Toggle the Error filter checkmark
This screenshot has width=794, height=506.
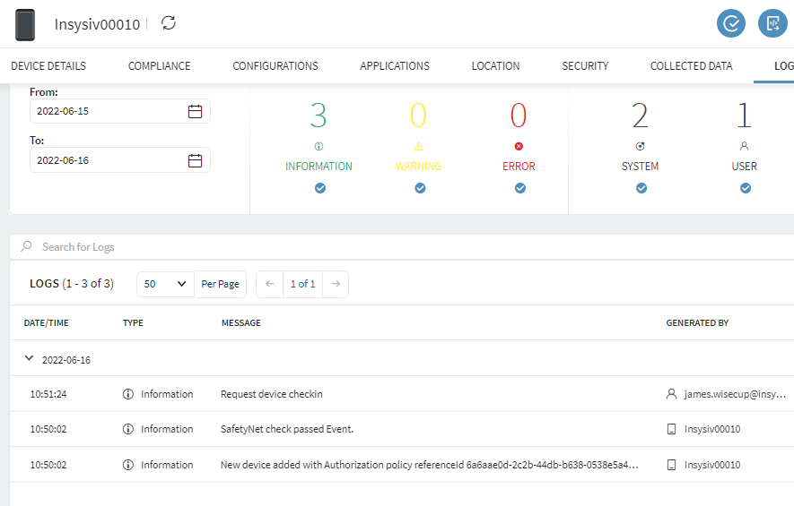click(519, 188)
